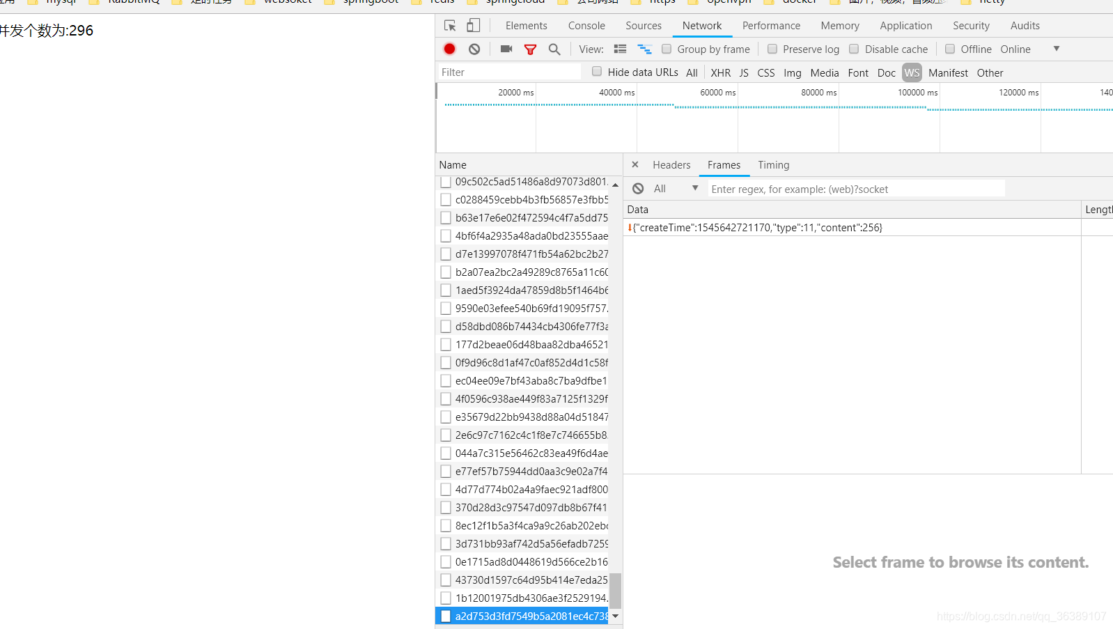The image size is (1113, 629).
Task: Filter requests by JS type
Action: (744, 72)
